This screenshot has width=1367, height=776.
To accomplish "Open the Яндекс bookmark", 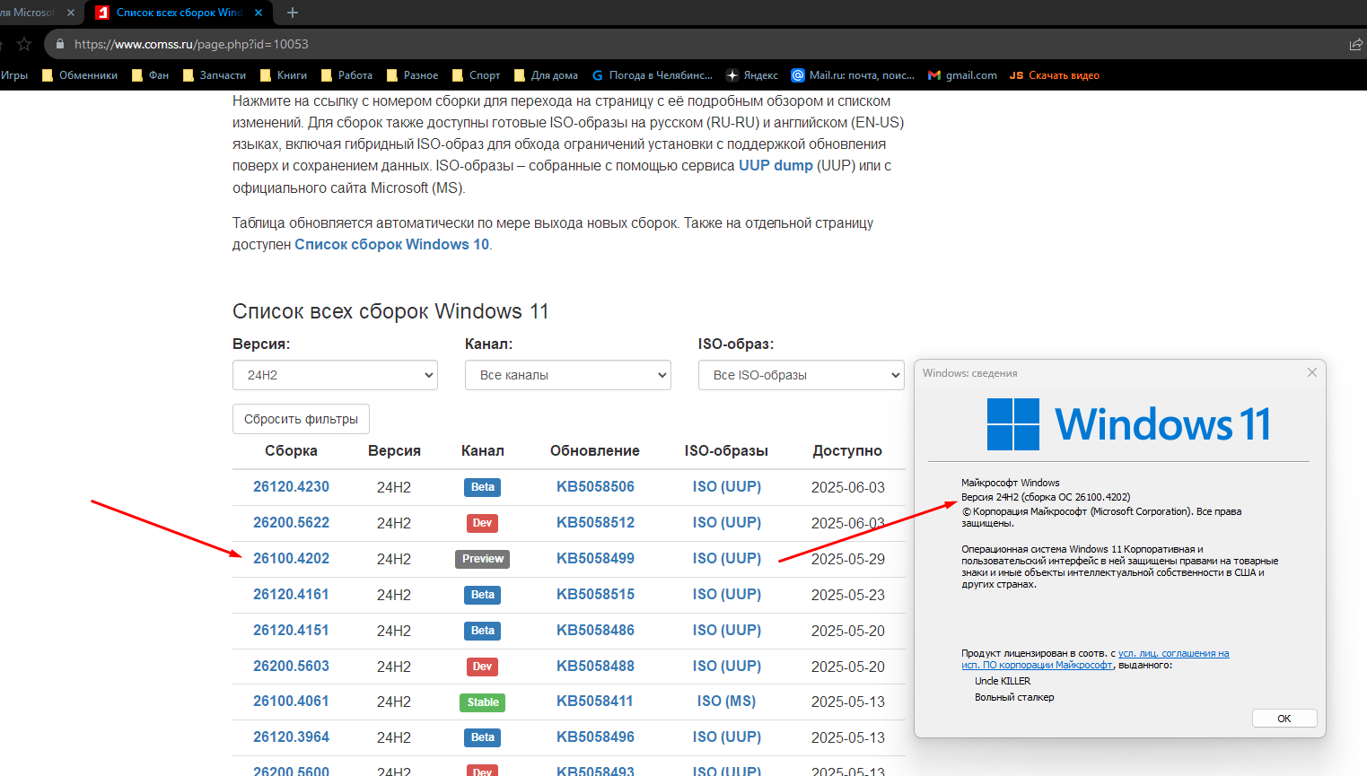I will (752, 75).
